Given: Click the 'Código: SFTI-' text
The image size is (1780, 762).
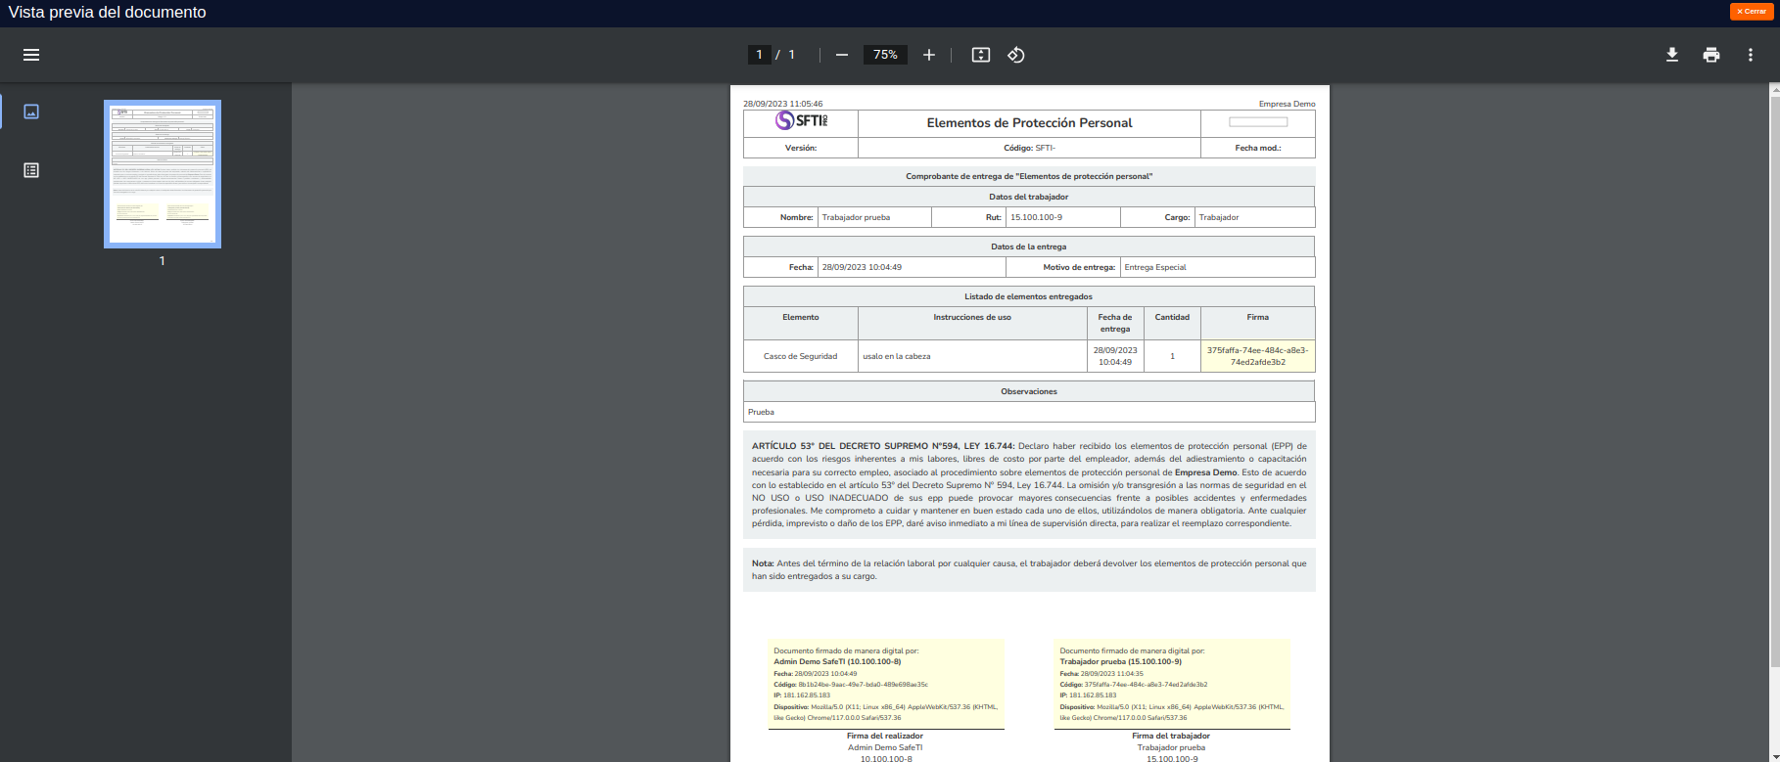Looking at the screenshot, I should point(1029,148).
